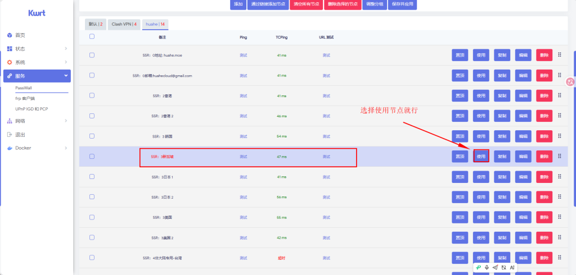
Task: Click the 通过链接添加节点 button
Action: point(267,4)
